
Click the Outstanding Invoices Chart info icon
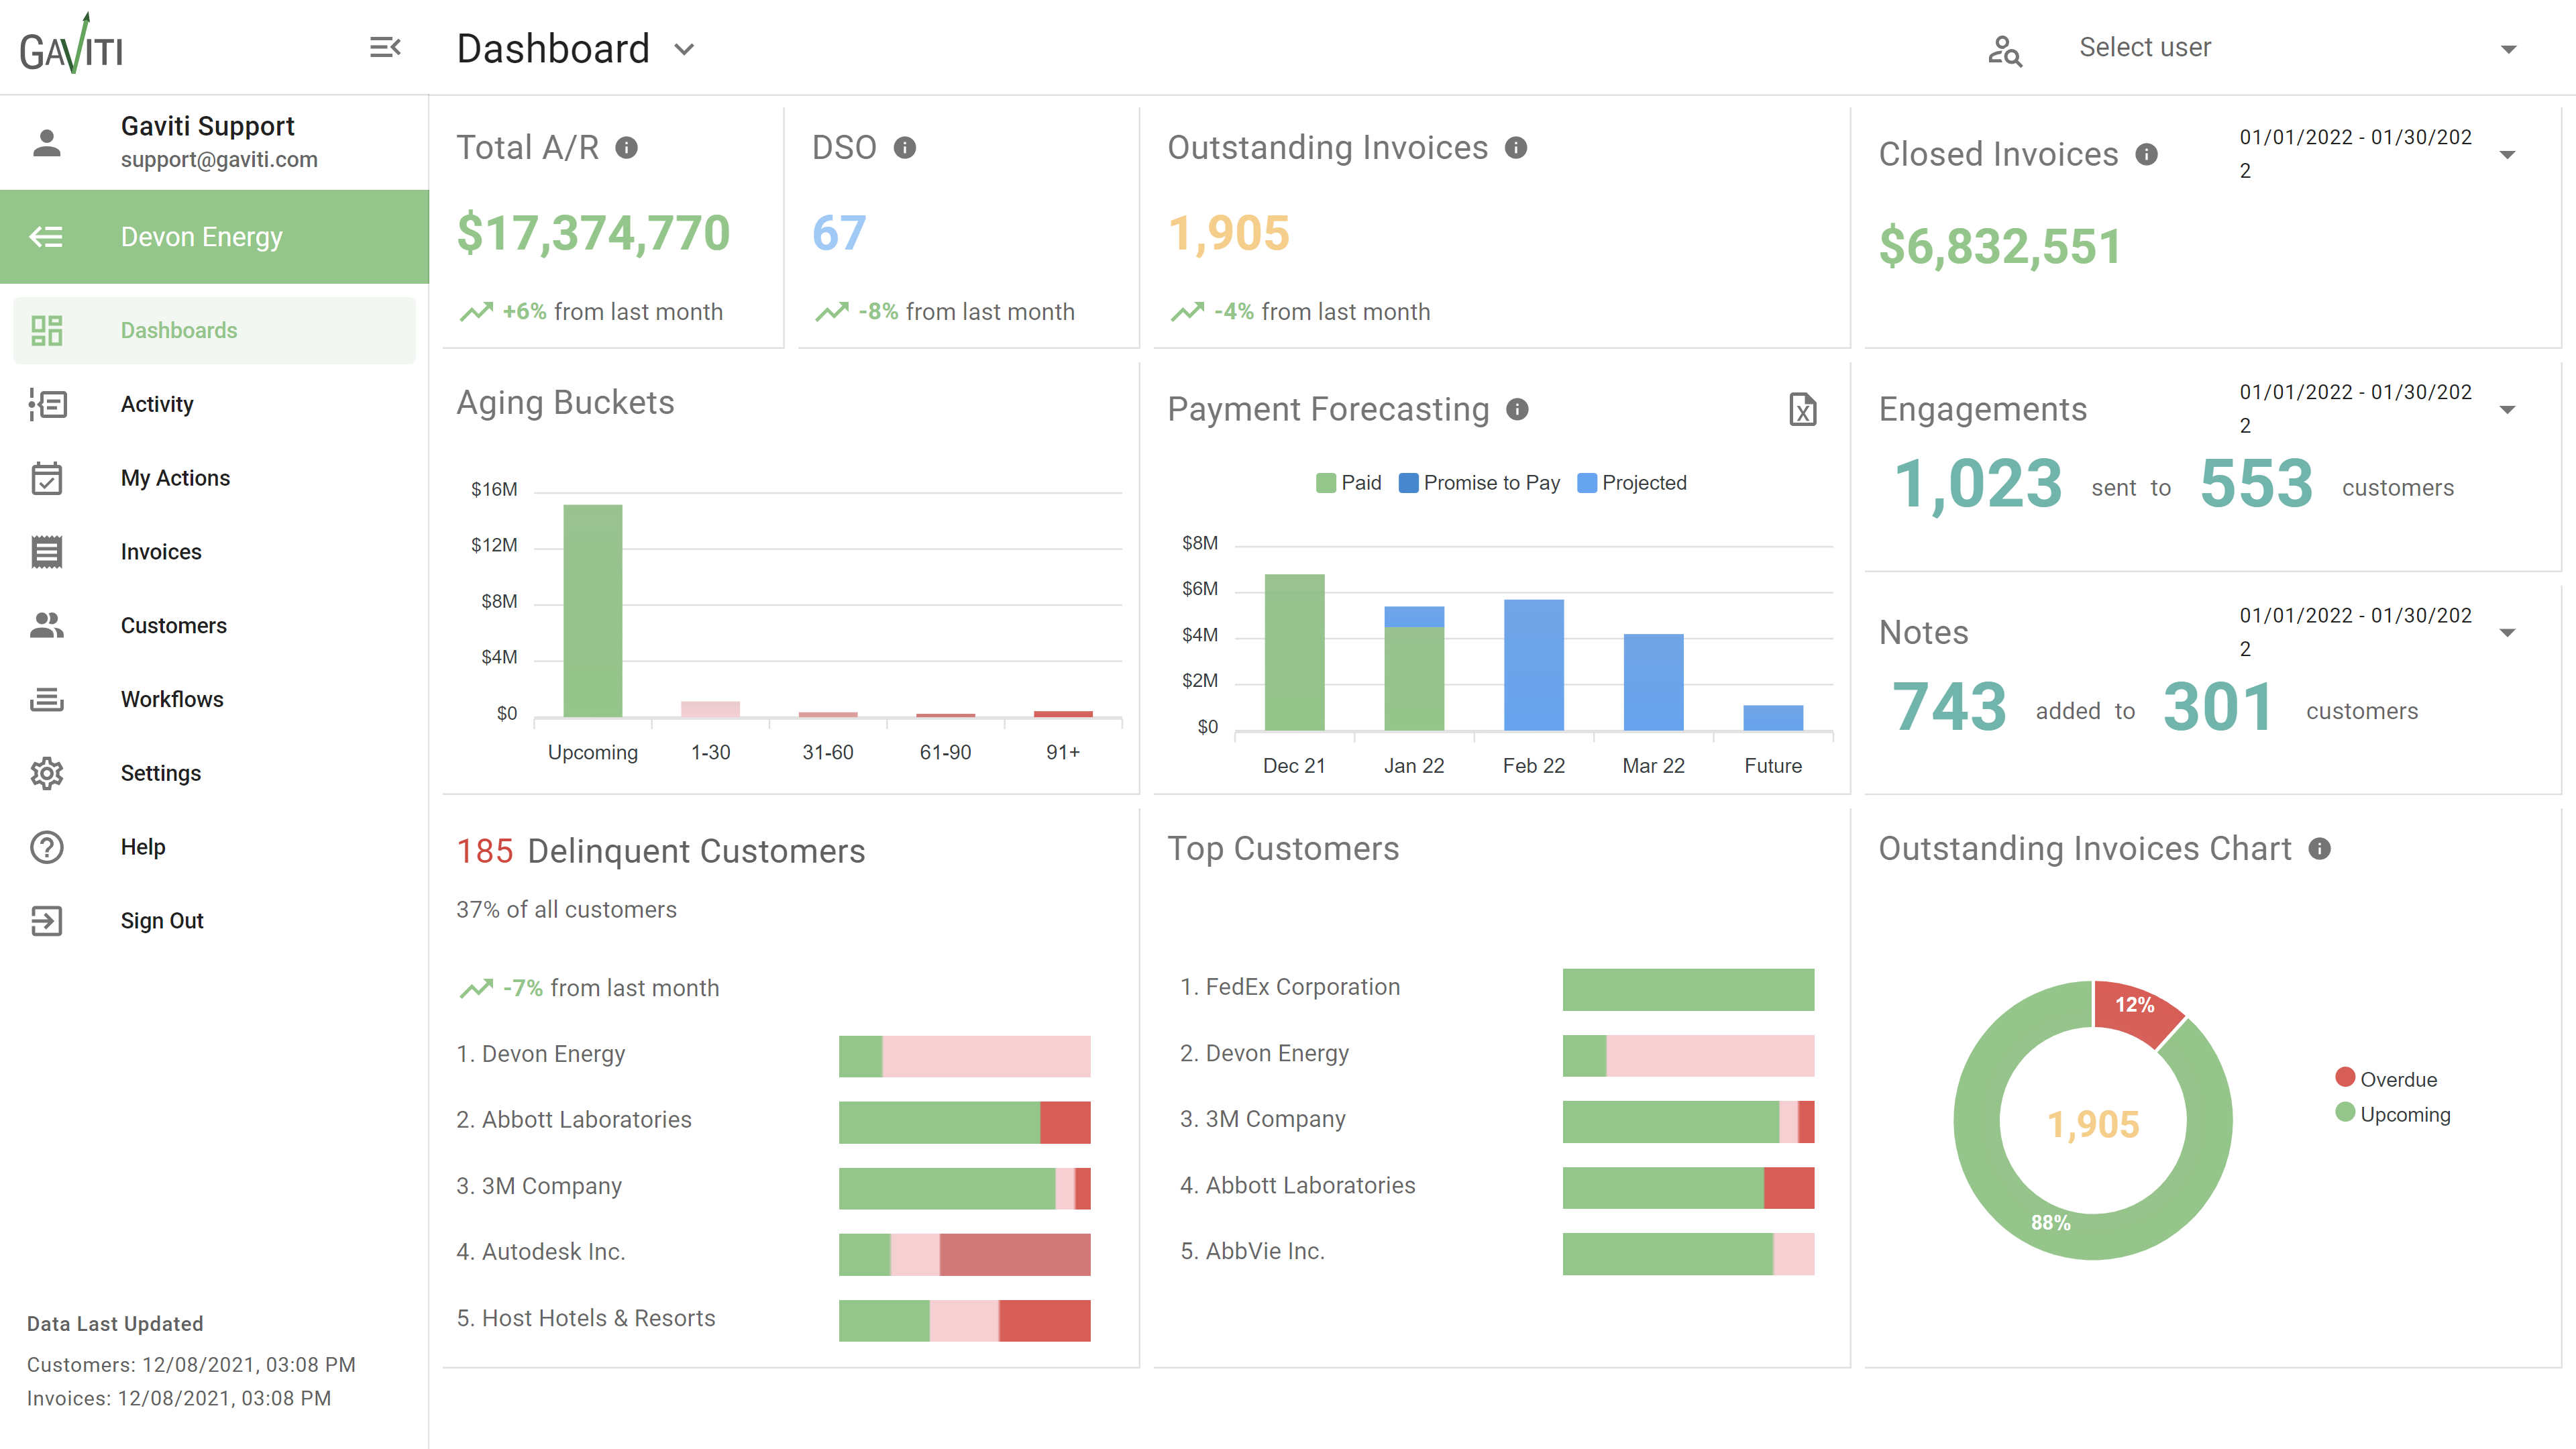click(x=2320, y=849)
